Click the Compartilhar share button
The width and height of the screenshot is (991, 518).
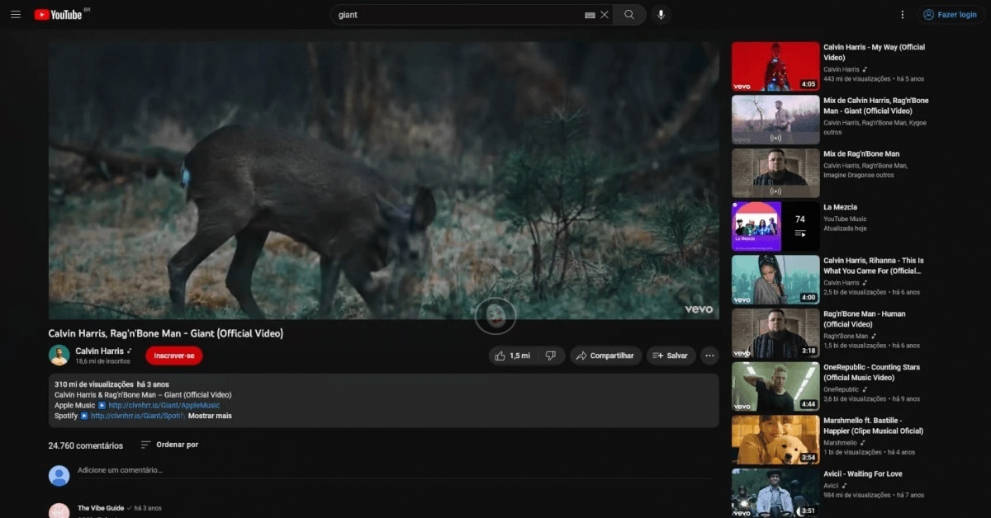point(605,356)
